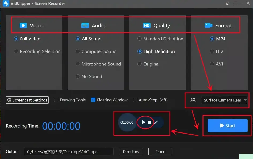
Task: Select High Definition quality
Action: point(156,51)
